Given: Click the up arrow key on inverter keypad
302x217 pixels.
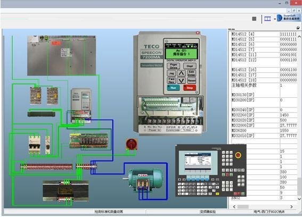Looking at the screenshot, I should [181, 73].
